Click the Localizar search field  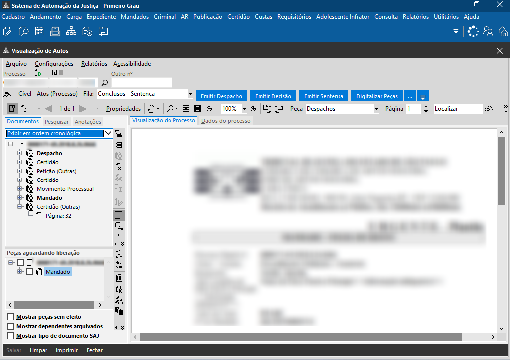pyautogui.click(x=458, y=109)
